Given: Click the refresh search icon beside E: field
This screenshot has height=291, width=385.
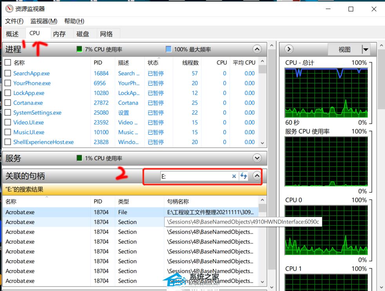Looking at the screenshot, I should 243,176.
